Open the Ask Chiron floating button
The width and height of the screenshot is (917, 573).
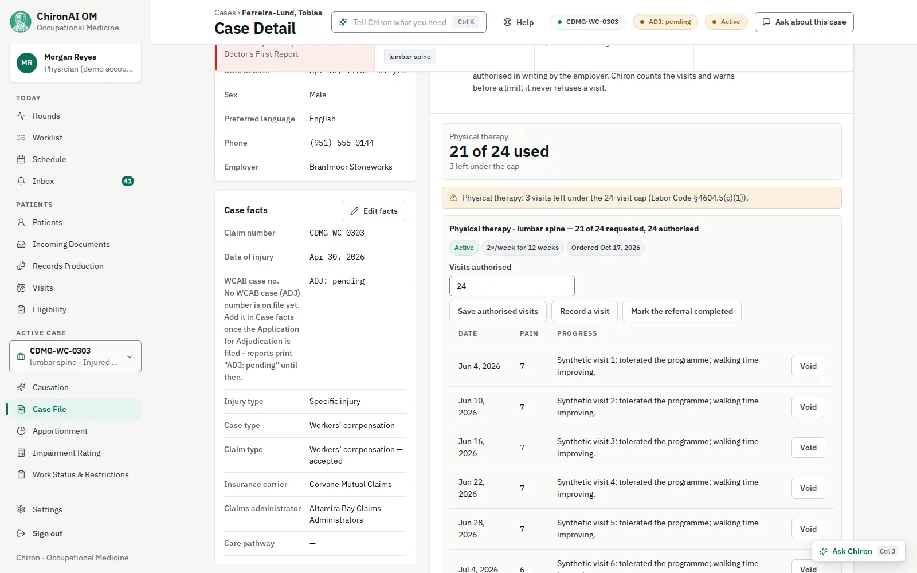pos(858,551)
